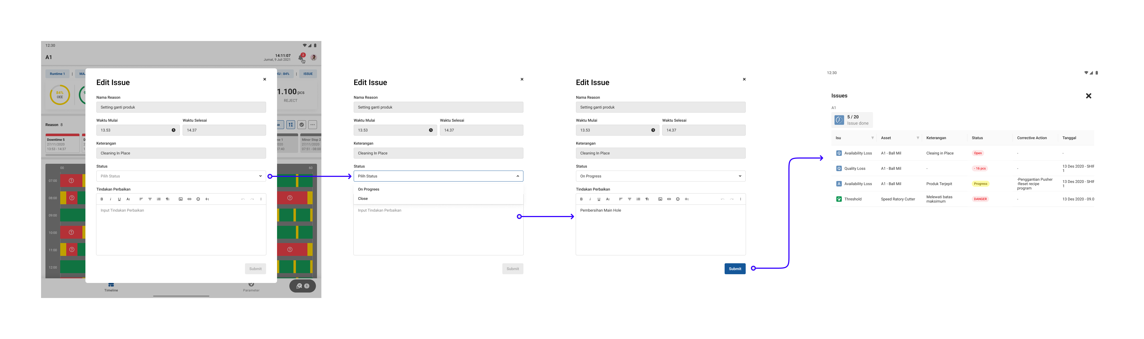Image resolution: width=1144 pixels, height=339 pixels.
Task: Open three-dot more menu in Pembersihan Main Hole editor
Action: click(x=740, y=199)
